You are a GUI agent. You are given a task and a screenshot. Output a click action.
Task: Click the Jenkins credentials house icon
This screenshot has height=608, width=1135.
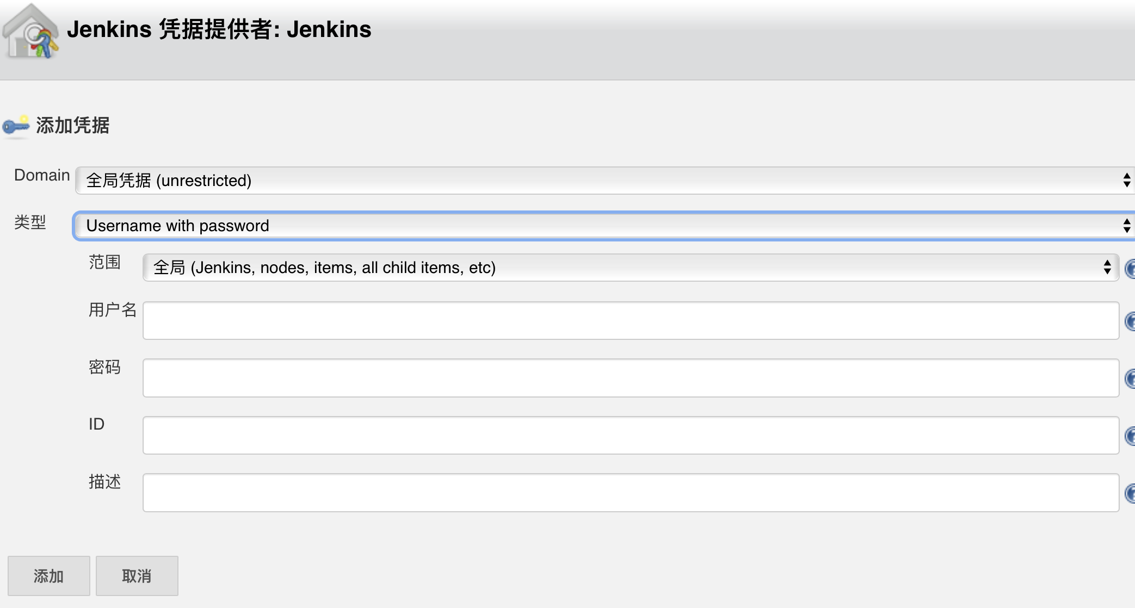pyautogui.click(x=31, y=32)
